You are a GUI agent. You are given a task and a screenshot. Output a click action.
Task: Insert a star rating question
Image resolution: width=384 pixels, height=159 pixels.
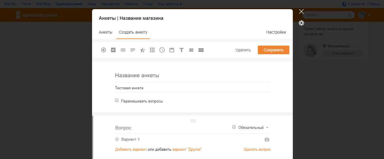point(143,50)
